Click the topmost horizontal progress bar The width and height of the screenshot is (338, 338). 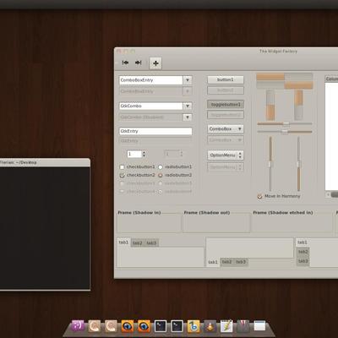click(285, 77)
